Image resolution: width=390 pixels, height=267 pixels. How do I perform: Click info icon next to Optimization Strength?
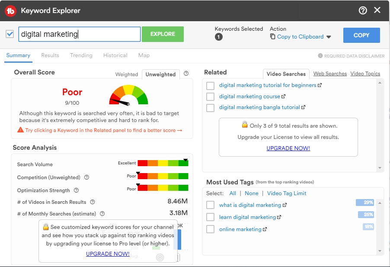click(76, 190)
